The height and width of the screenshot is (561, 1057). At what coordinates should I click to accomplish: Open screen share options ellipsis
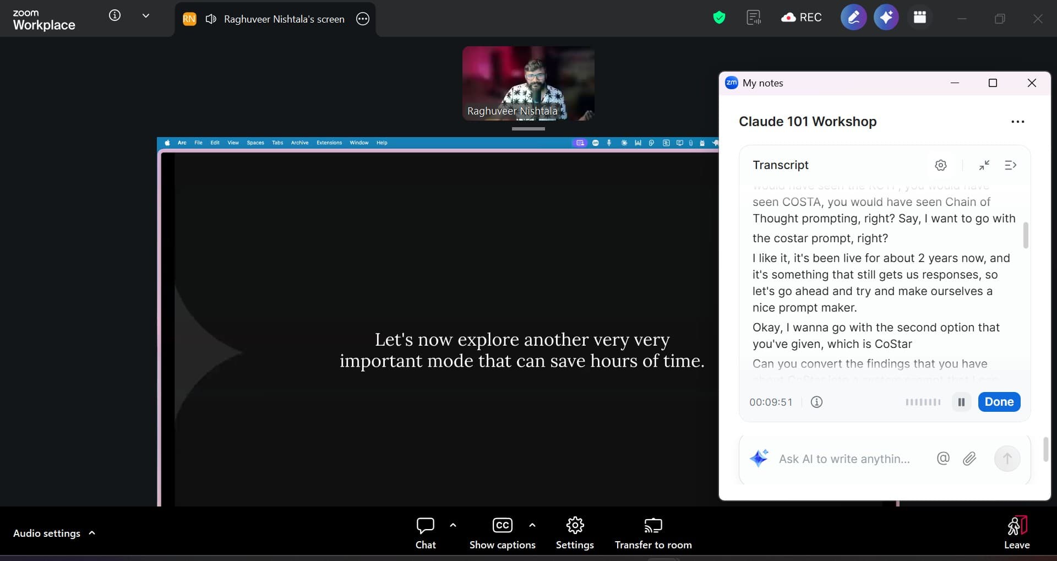pyautogui.click(x=363, y=19)
